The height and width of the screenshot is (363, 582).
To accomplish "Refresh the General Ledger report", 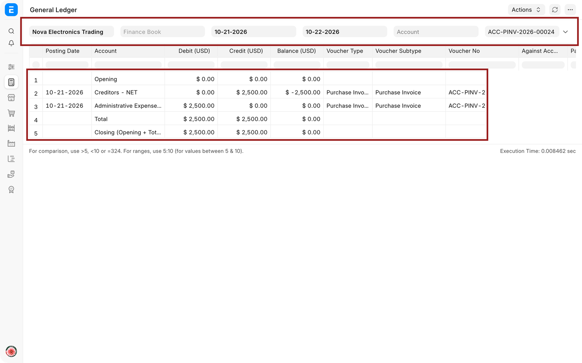I will click(x=555, y=10).
